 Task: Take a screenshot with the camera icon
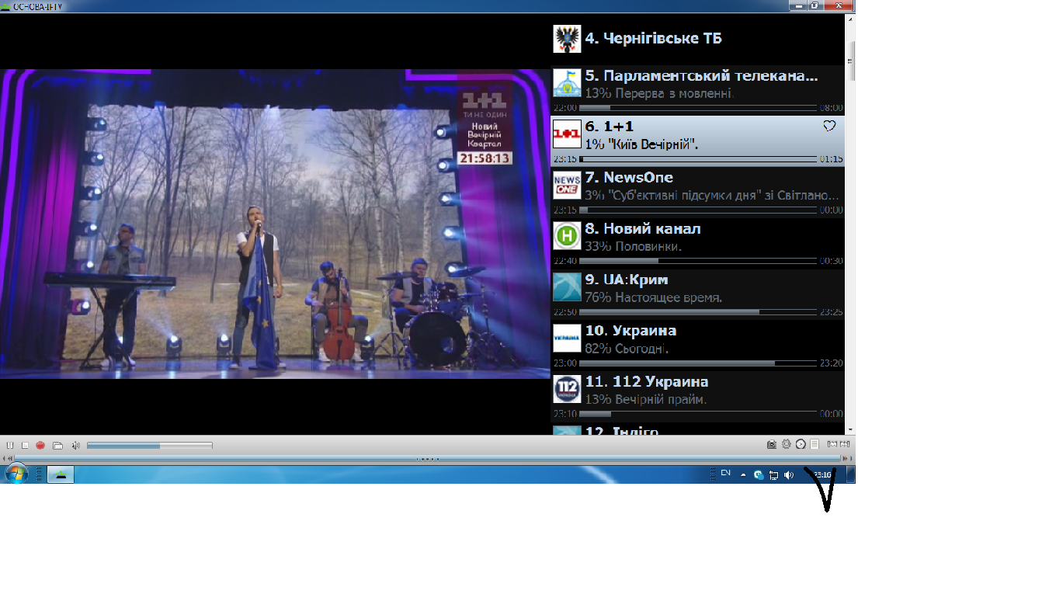coord(771,444)
